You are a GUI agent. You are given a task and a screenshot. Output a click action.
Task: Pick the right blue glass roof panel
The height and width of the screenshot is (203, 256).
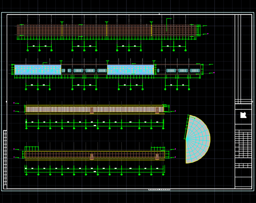(x=131, y=70)
